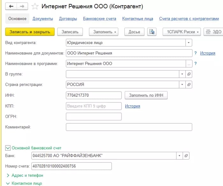Screen dimensions: 223x186
Task: Open the ЭДО button
Action: tap(214, 32)
